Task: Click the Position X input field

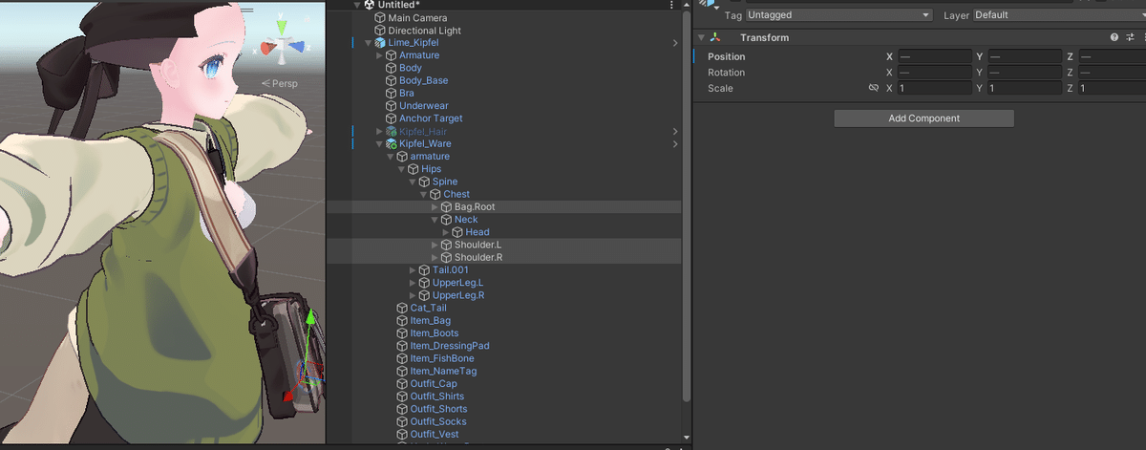Action: [933, 57]
